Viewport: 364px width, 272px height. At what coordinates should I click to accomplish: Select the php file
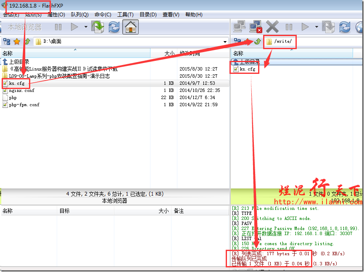click(10, 98)
